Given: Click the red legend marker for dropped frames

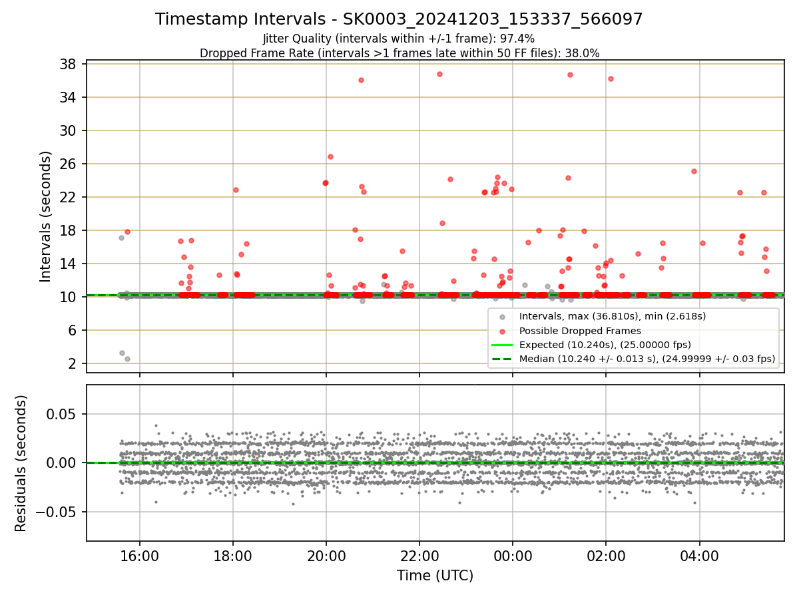Looking at the screenshot, I should tap(501, 331).
